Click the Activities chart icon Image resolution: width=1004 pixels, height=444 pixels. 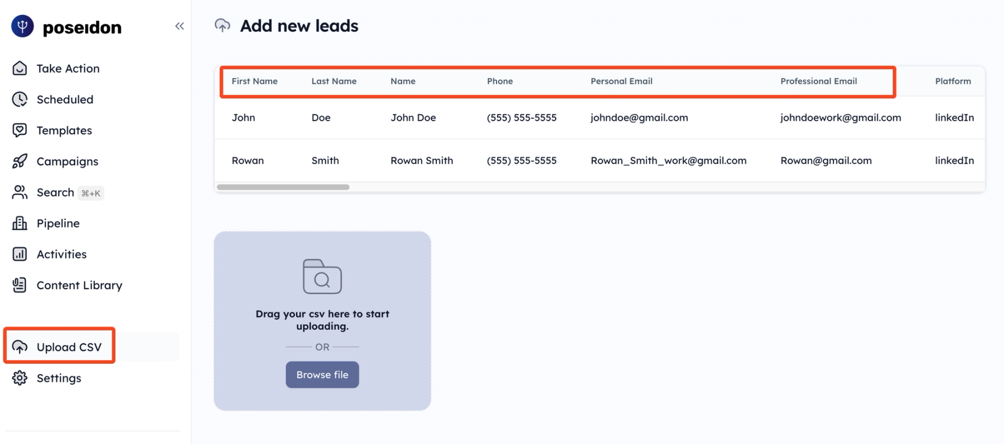tap(20, 254)
